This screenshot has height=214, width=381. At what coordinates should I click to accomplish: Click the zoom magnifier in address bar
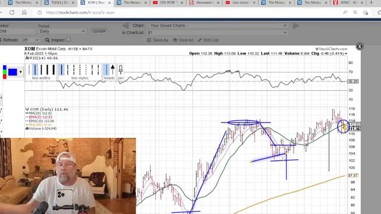click(x=355, y=12)
